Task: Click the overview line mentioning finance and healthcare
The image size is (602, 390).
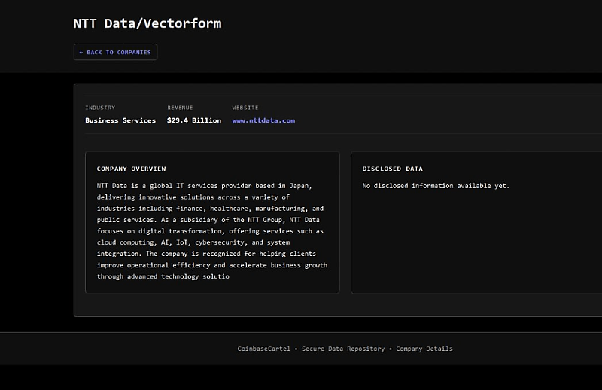Action: click(x=210, y=208)
